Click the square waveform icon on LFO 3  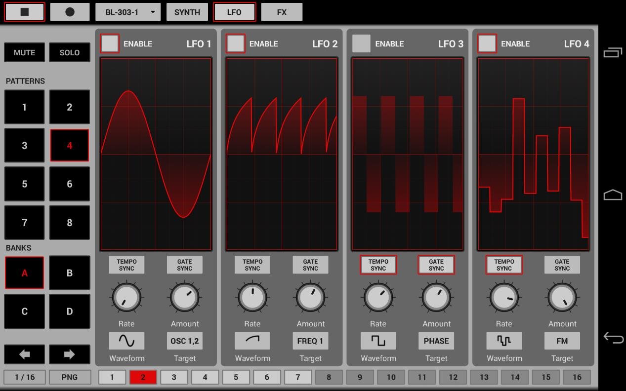click(378, 341)
